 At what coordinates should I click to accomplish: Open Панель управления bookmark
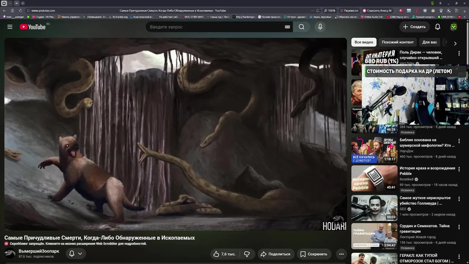[69, 17]
